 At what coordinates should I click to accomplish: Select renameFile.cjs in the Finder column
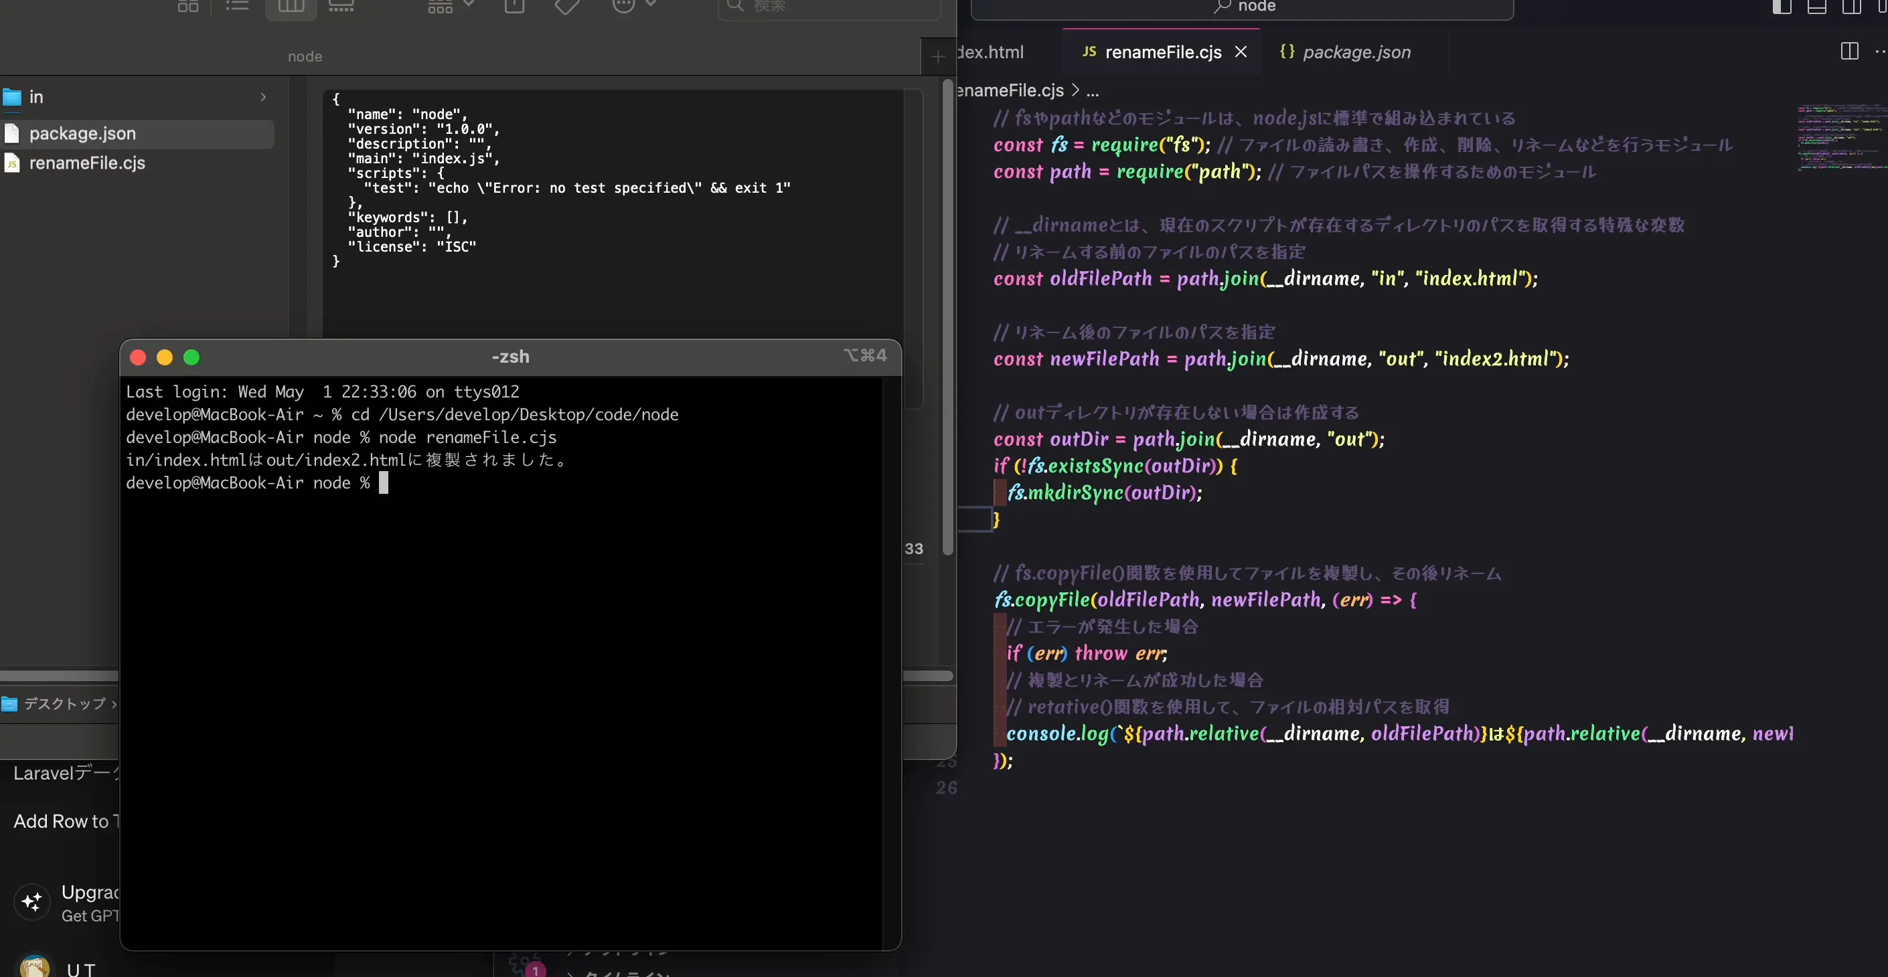click(x=137, y=163)
